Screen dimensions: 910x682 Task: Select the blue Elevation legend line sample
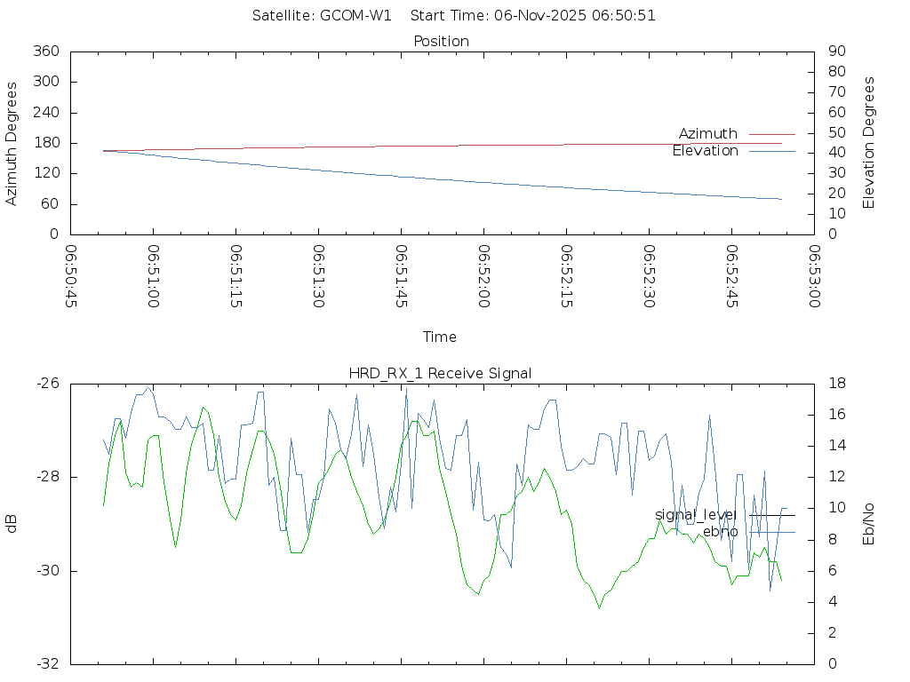(x=771, y=152)
